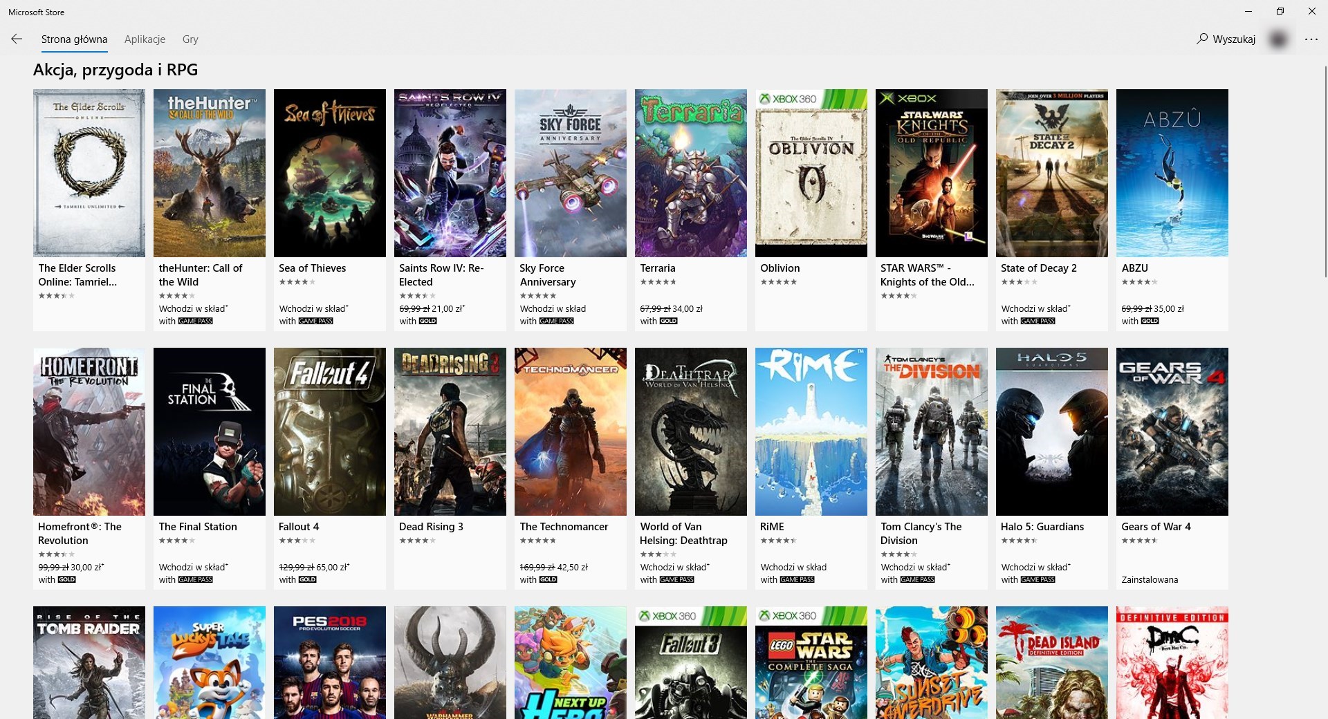Click World of Van Helsing: Deathtrap title

point(683,533)
